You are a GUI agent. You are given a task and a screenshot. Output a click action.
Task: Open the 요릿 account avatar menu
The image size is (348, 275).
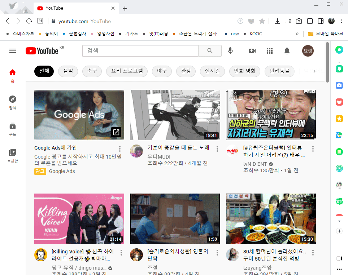click(x=308, y=51)
